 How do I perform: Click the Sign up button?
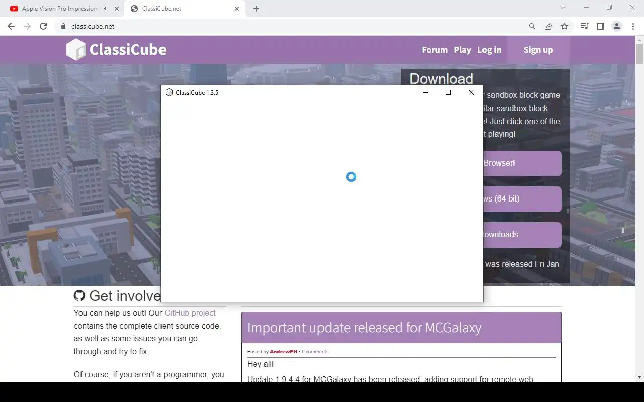click(538, 50)
